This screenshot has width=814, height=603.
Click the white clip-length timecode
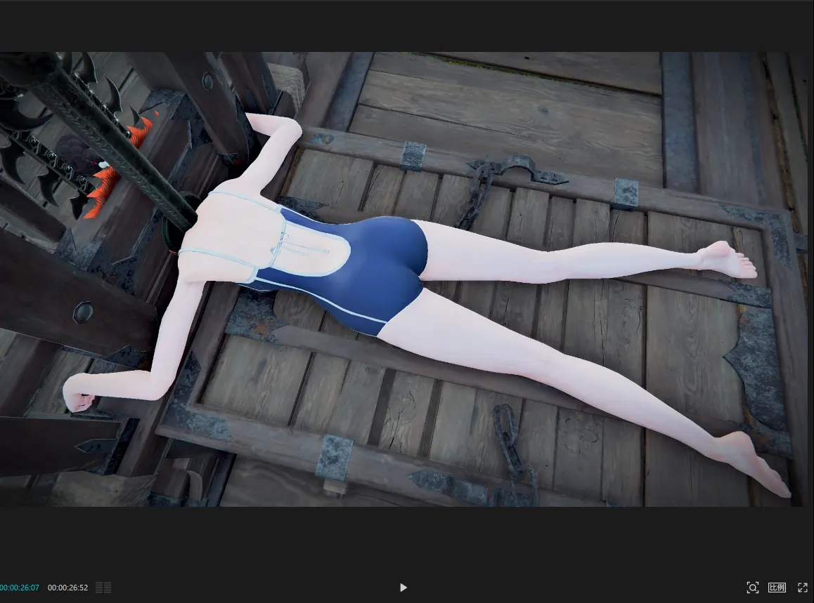(68, 588)
